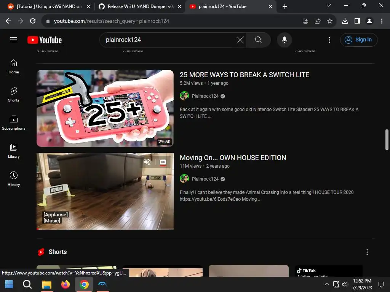The image size is (390, 292).
Task: Open Subscriptions in the sidebar
Action: point(14,123)
